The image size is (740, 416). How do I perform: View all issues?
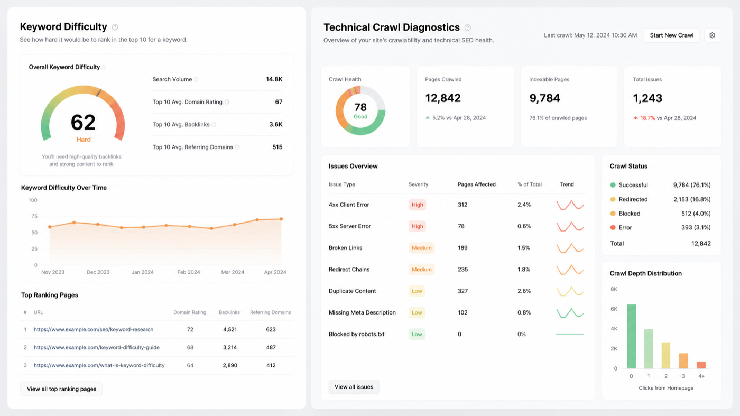click(x=354, y=387)
